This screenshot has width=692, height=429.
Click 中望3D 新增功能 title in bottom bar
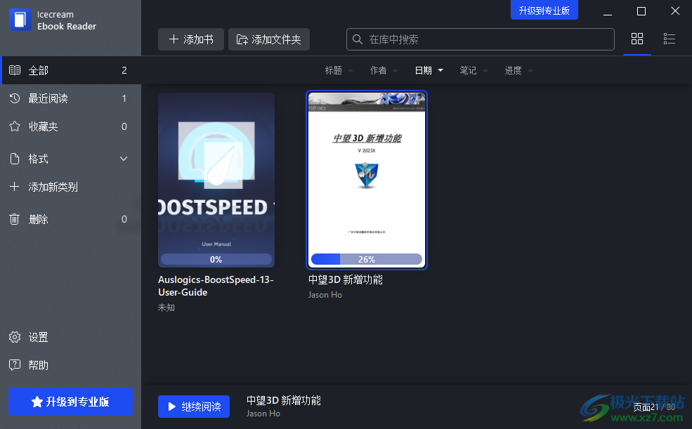(x=284, y=400)
